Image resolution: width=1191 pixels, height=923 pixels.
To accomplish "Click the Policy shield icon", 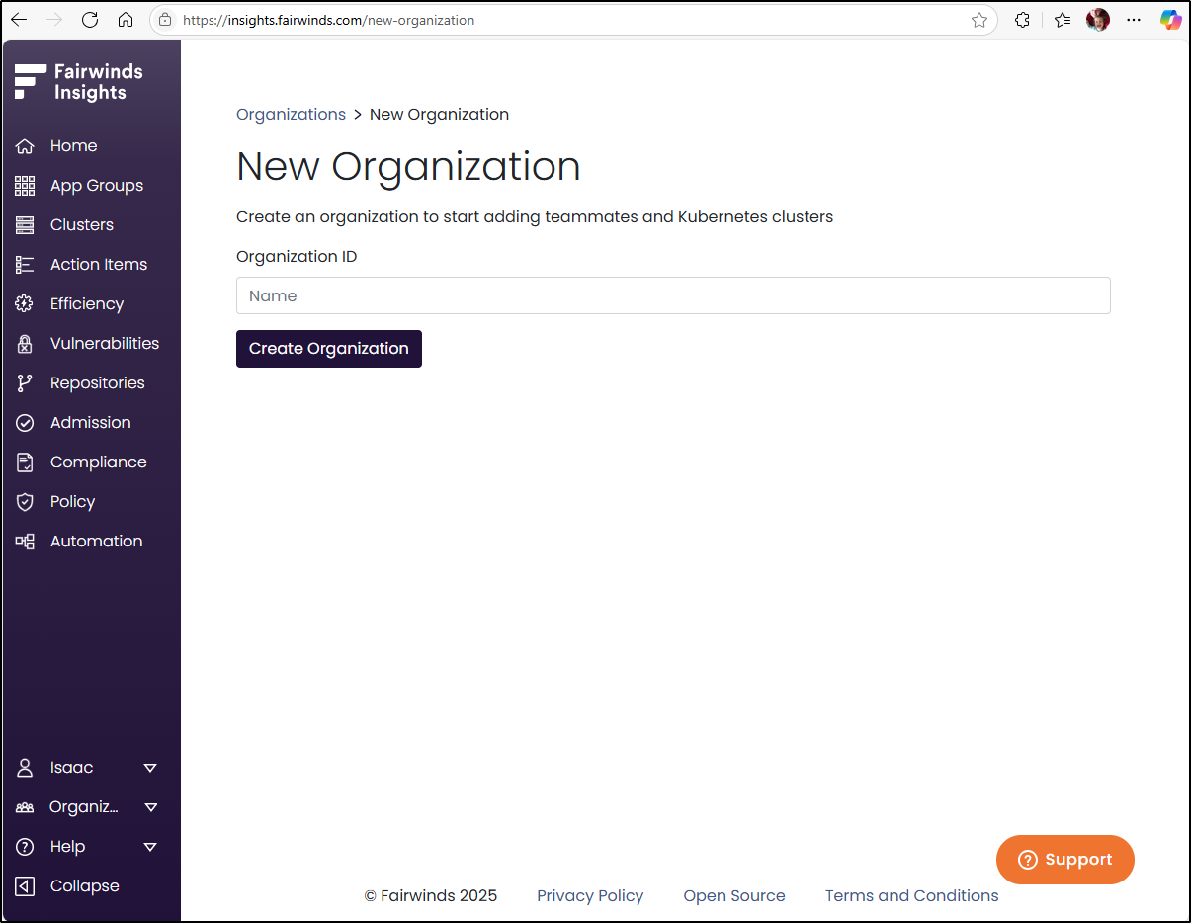I will [x=26, y=502].
